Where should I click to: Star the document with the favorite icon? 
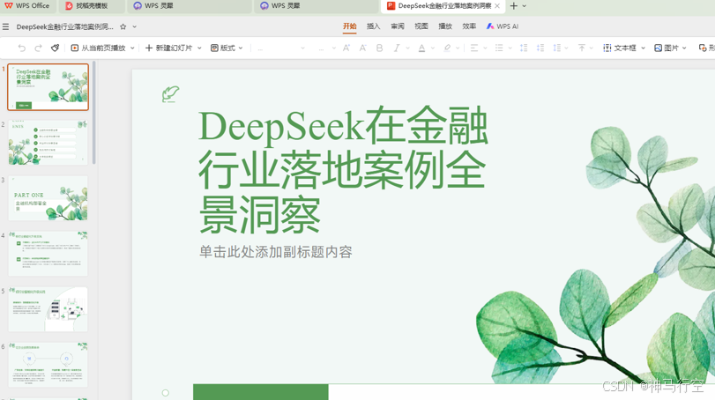click(x=123, y=27)
